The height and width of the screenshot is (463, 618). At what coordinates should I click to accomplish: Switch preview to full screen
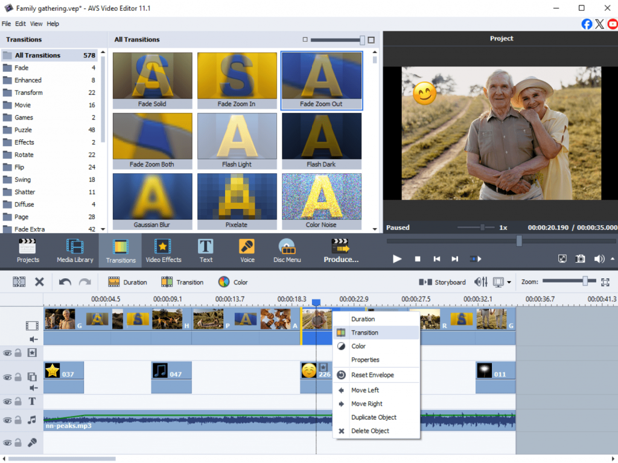[562, 258]
